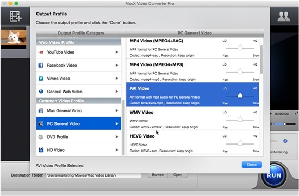The image size is (299, 196).
Task: Select DVD Profile category
Action: (x=79, y=137)
